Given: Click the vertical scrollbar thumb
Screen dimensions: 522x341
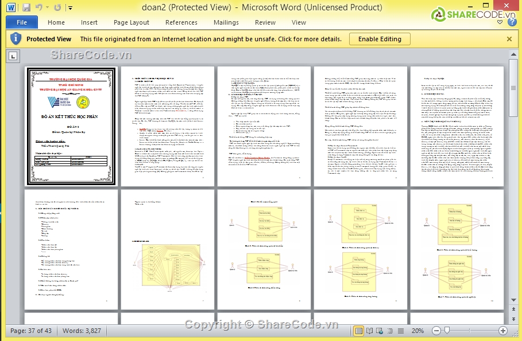Looking at the screenshot, I should pyautogui.click(x=513, y=88).
